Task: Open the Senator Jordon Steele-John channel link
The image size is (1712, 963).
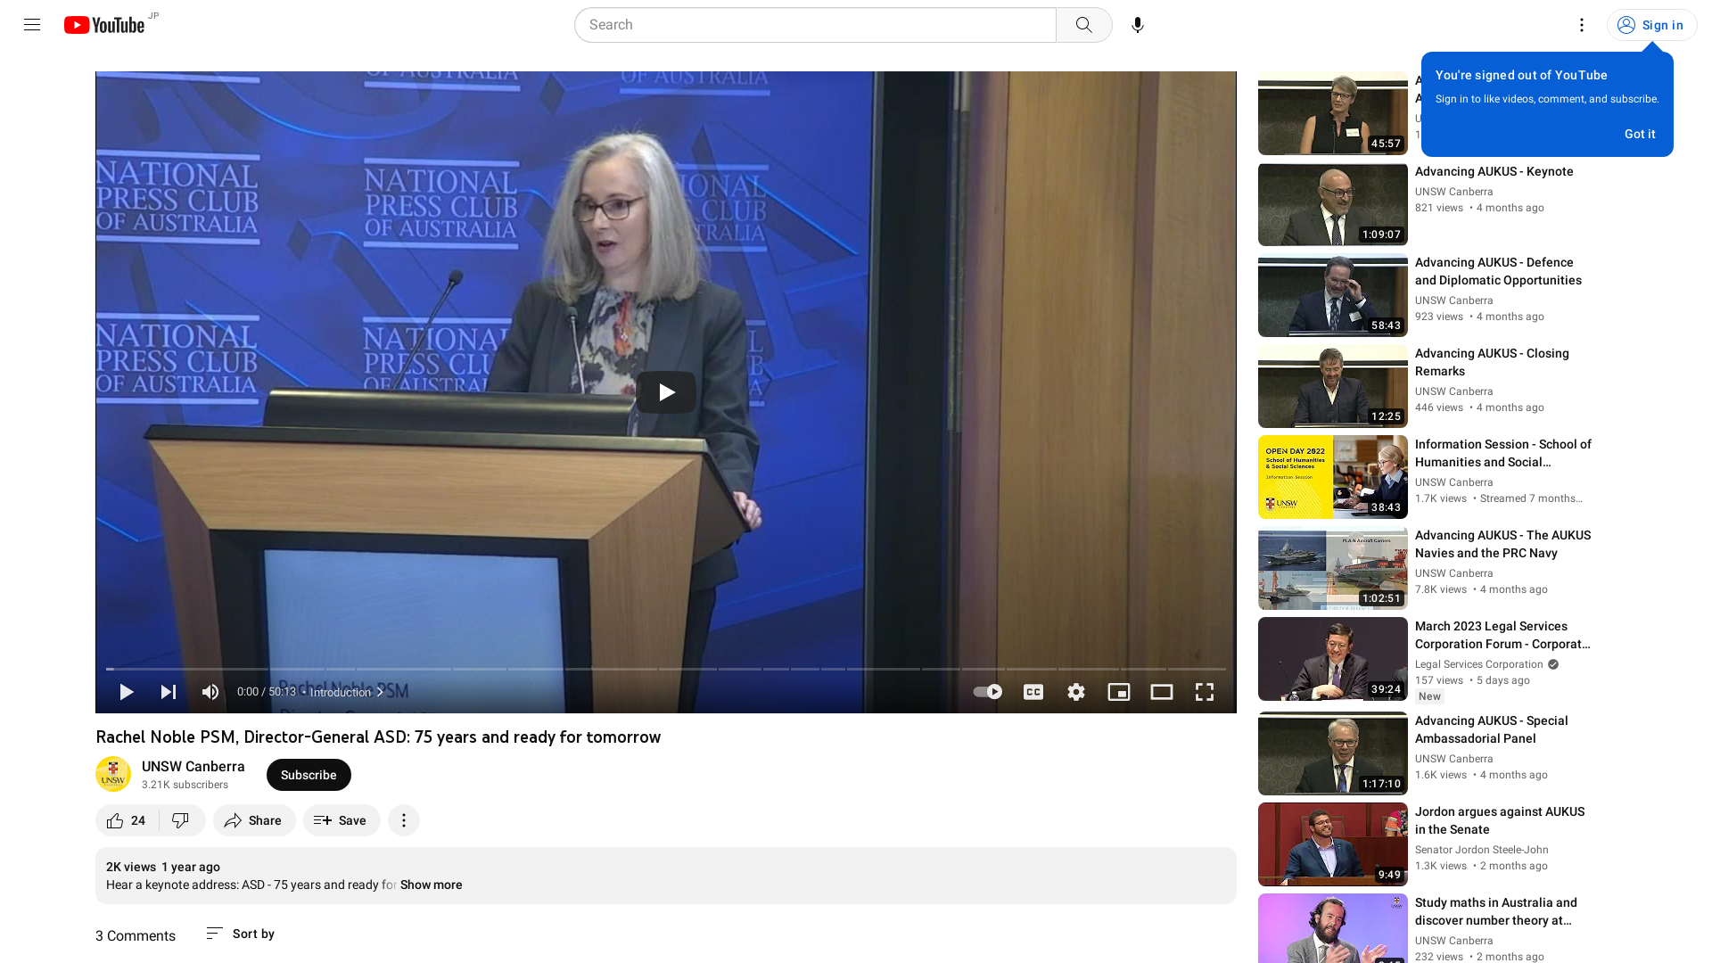Action: click(x=1481, y=850)
